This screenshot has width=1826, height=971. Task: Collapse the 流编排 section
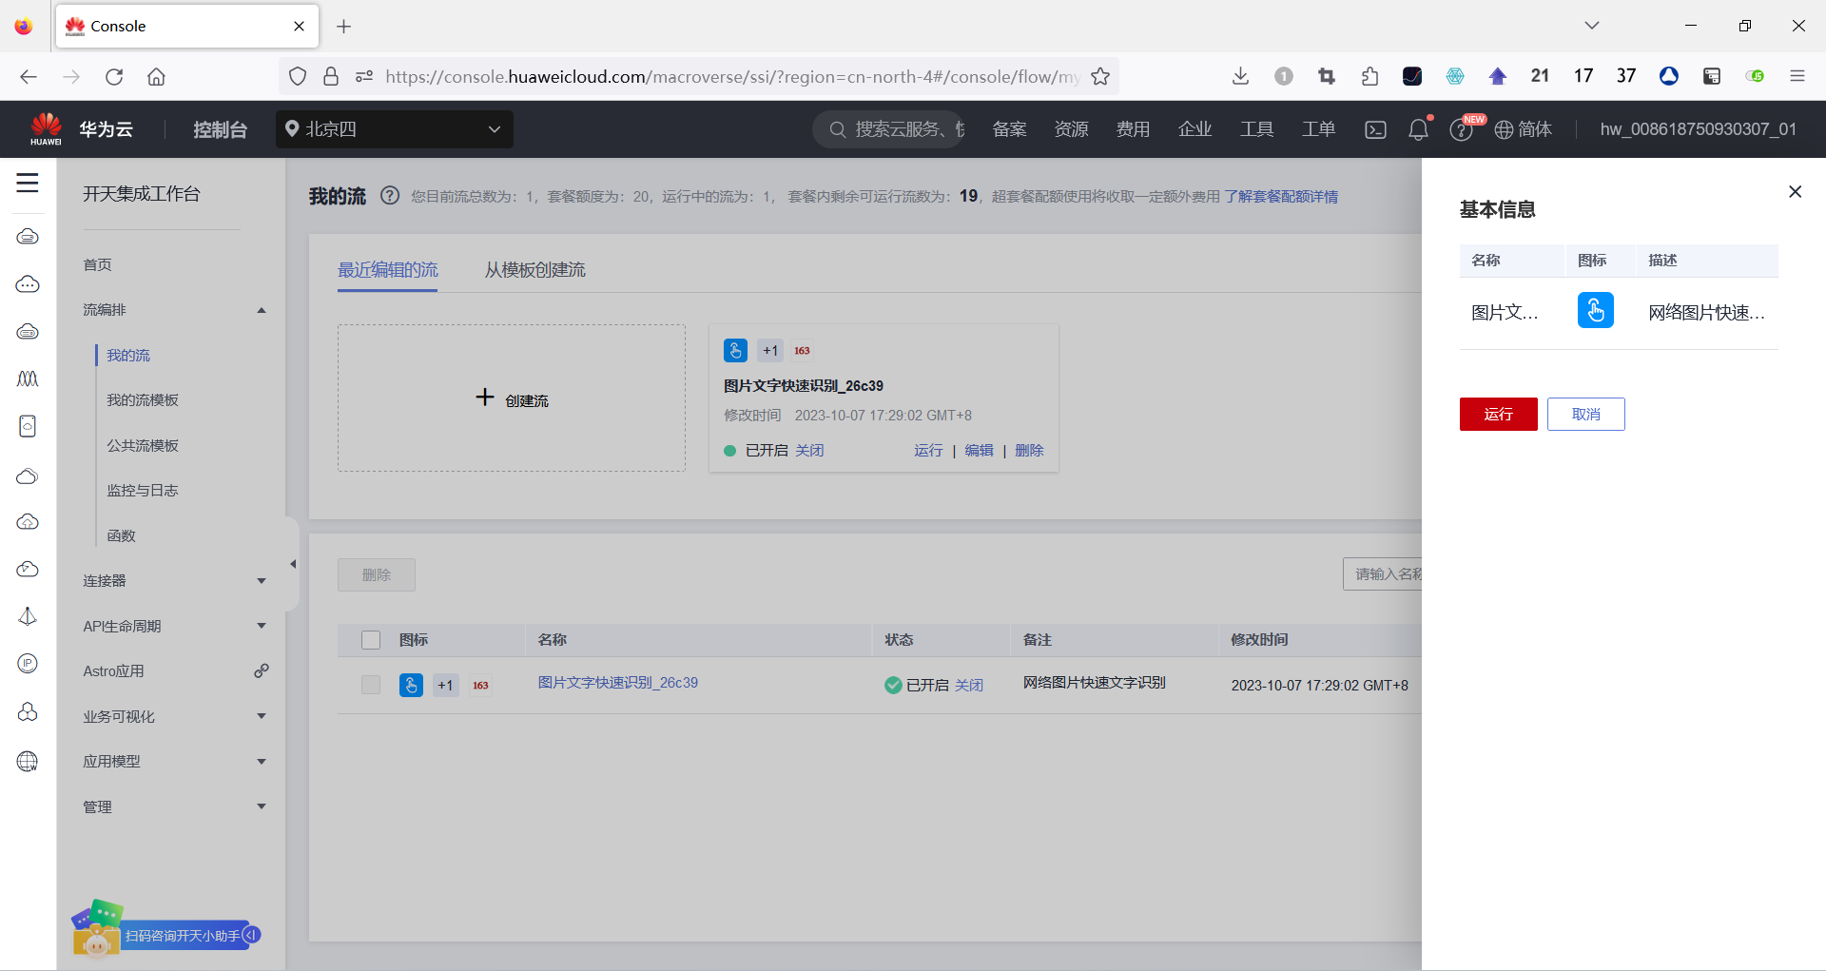point(261,309)
